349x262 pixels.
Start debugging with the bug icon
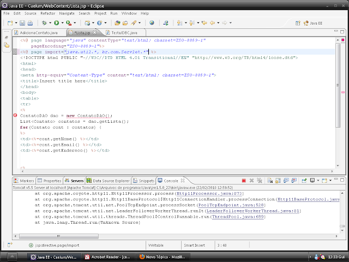click(44, 23)
